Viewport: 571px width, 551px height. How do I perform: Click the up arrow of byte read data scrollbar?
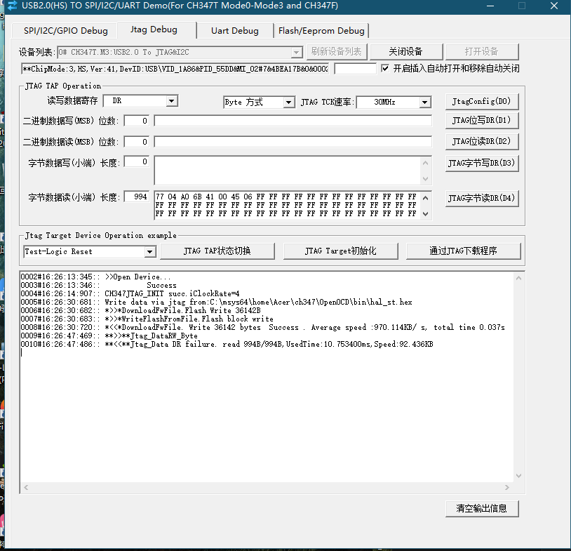click(x=425, y=198)
